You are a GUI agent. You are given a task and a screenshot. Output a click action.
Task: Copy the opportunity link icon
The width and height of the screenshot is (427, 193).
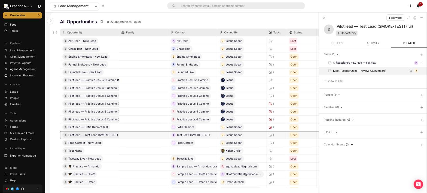(415, 18)
